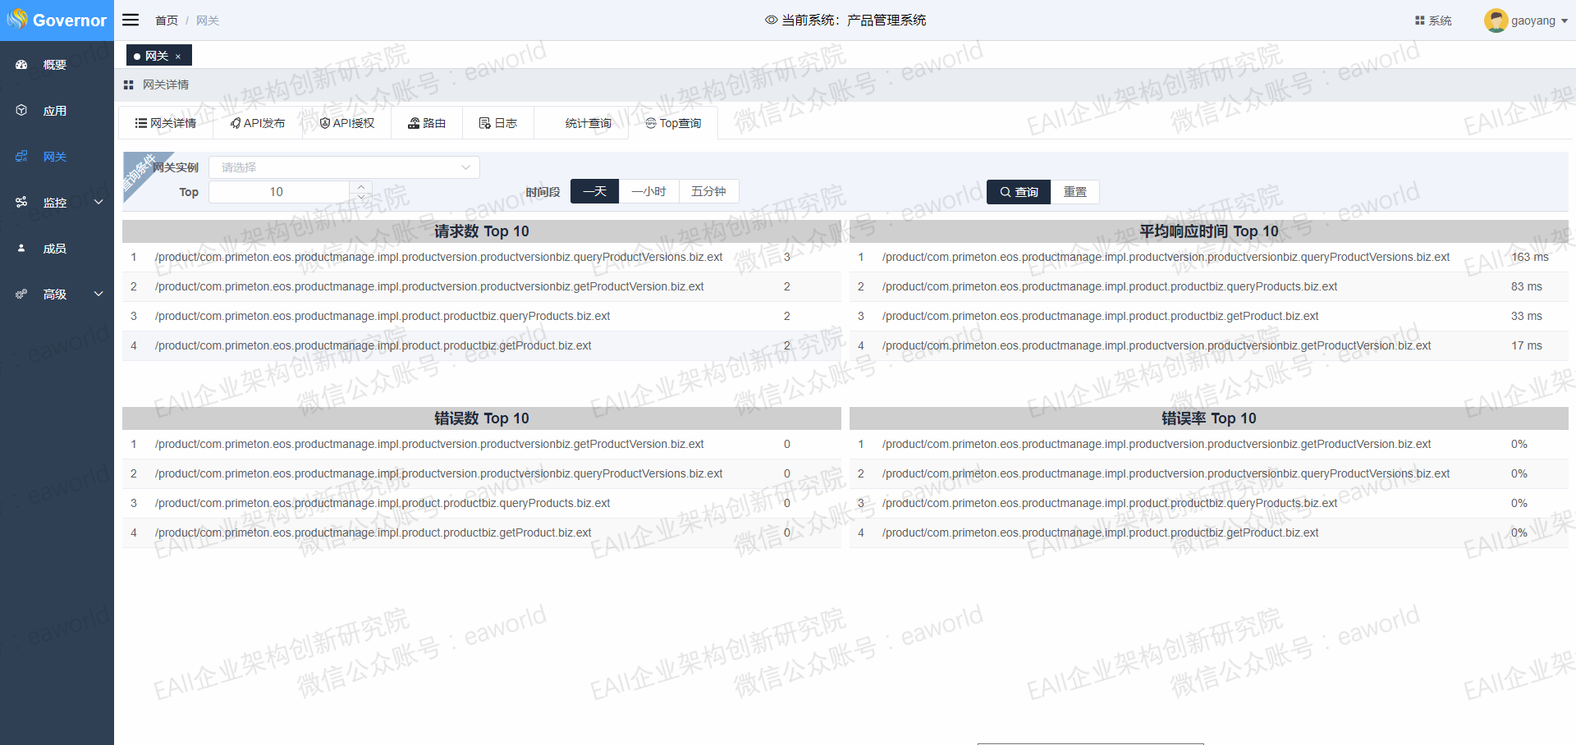Image resolution: width=1576 pixels, height=745 pixels.
Task: Select the 一天 time range option
Action: coord(594,191)
